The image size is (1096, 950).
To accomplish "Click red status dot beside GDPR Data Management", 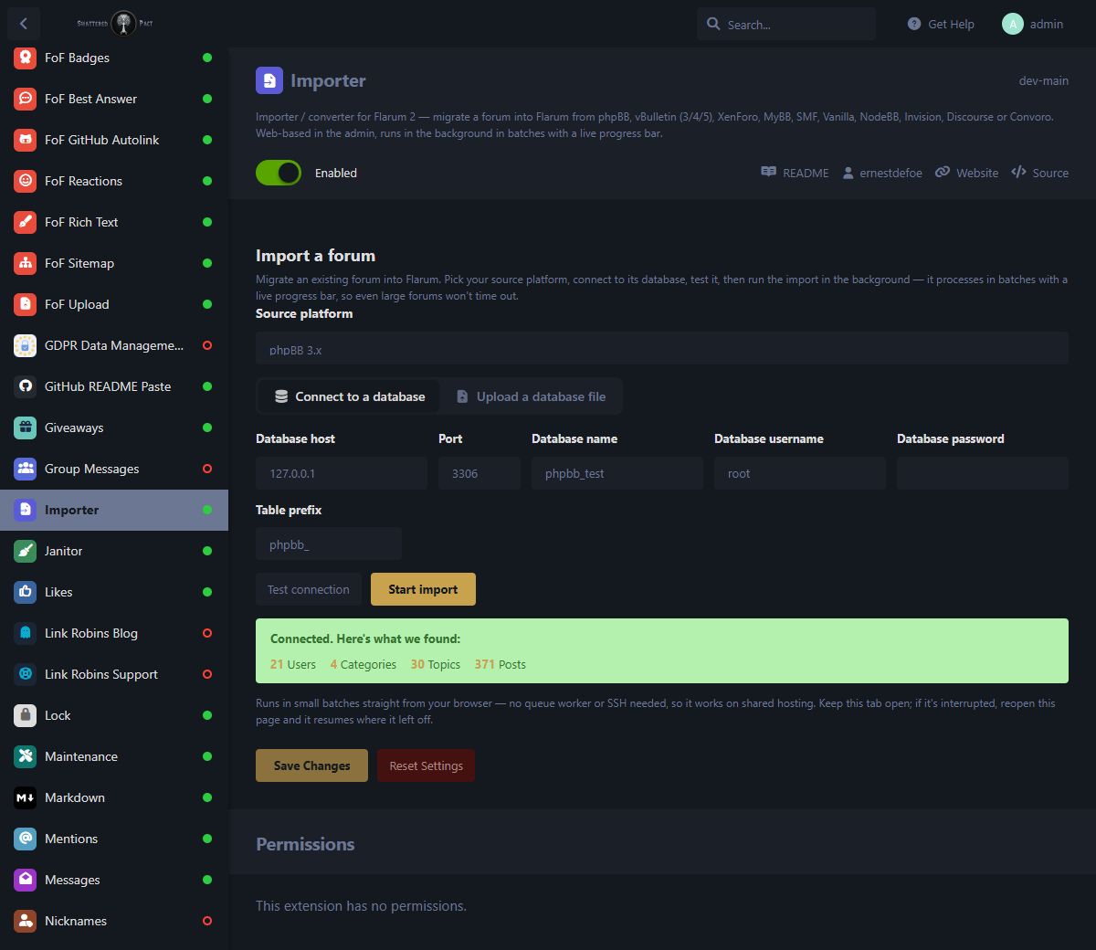I will coord(207,345).
